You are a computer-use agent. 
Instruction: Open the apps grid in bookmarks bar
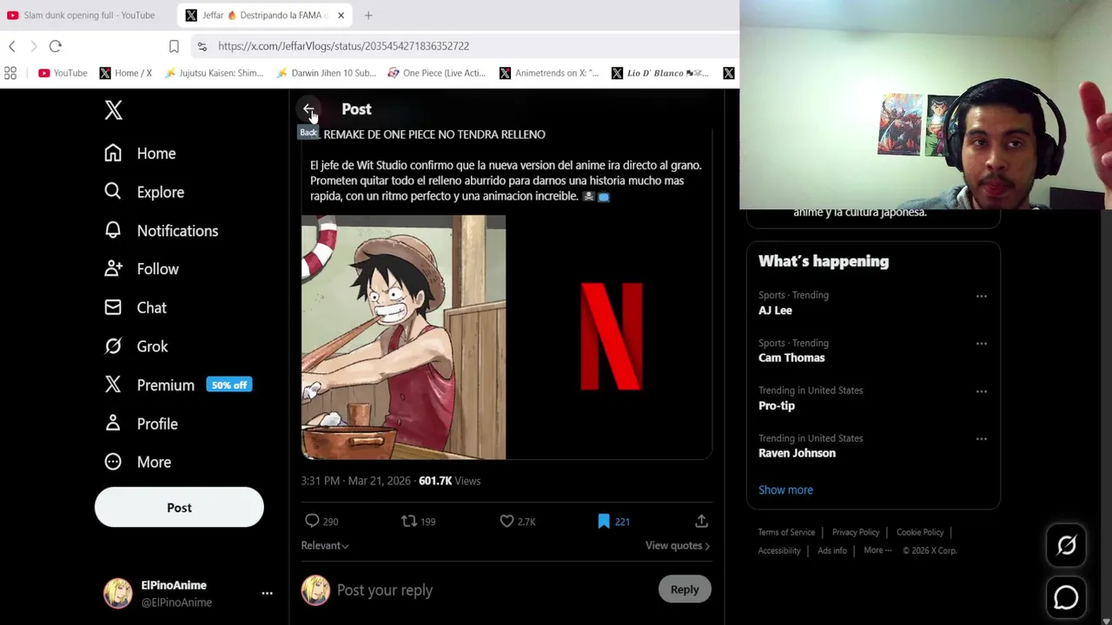(10, 73)
